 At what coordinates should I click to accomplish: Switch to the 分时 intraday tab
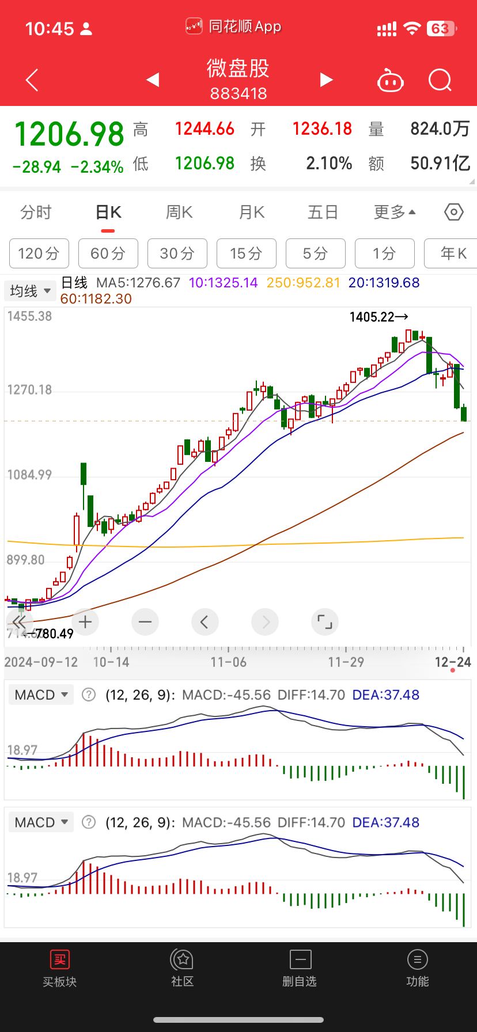[x=36, y=213]
